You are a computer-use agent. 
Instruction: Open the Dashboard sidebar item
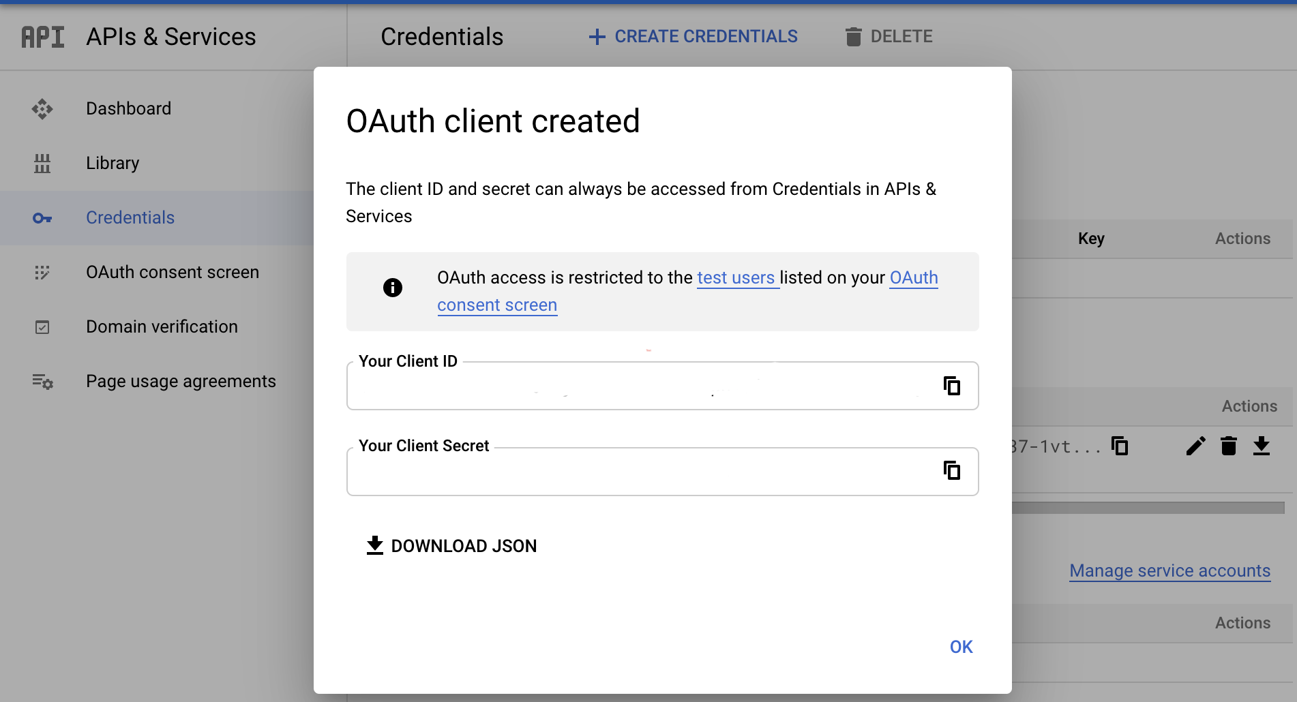[x=157, y=109]
